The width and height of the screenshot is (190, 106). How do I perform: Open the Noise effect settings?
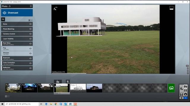pyautogui.click(x=17, y=24)
